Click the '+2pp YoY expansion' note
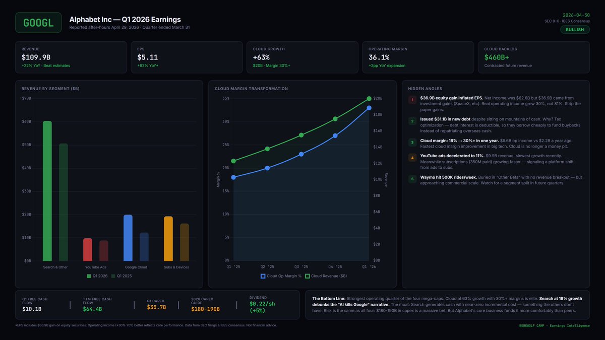605x340 pixels. pos(387,66)
